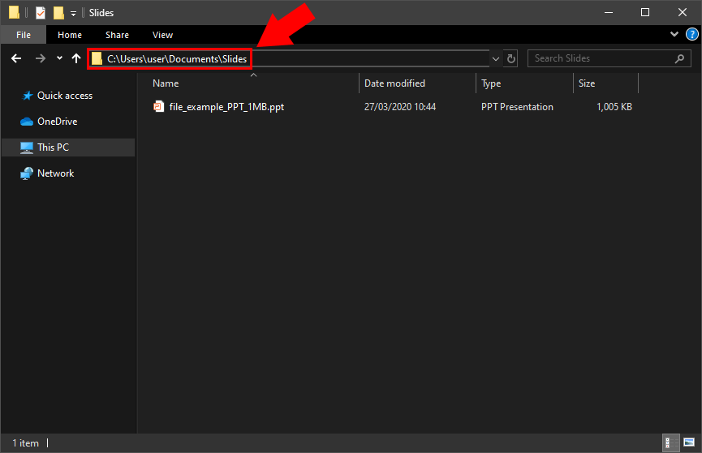This screenshot has width=702, height=453.
Task: Open the Help question mark icon
Action: 691,34
